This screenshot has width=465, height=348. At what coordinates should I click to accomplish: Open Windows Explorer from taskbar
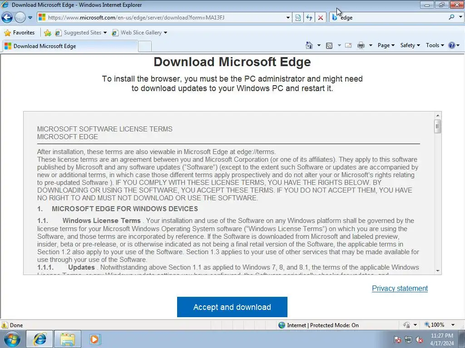68,339
